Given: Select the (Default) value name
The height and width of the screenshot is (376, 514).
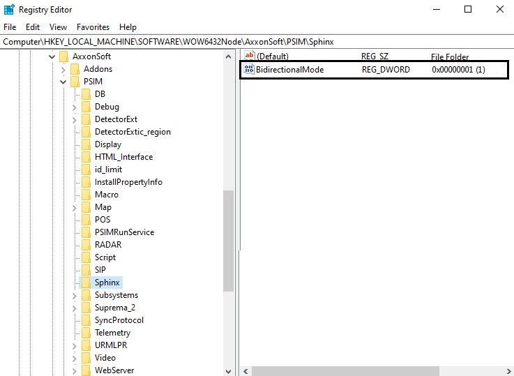Looking at the screenshot, I should 273,57.
